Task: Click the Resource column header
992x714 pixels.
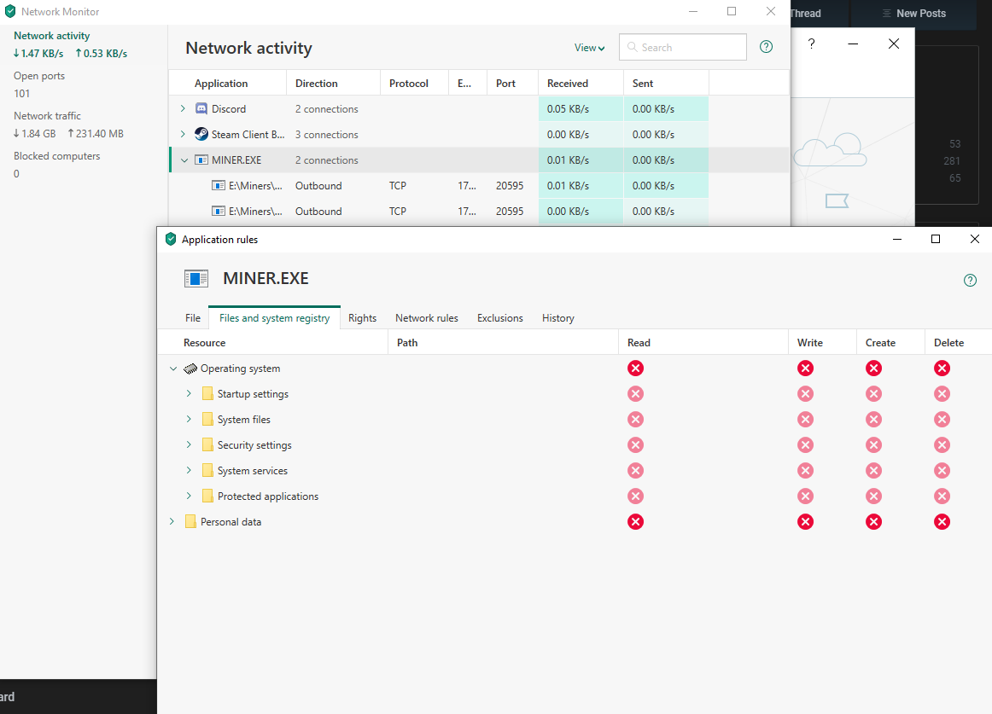Action: click(x=272, y=343)
